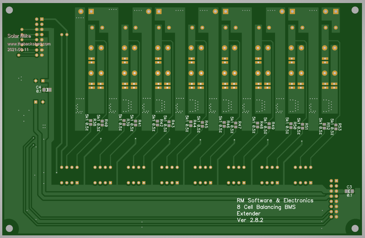The image size is (365, 238).
Task: Select the C3 capacitor label
Action: (349, 187)
